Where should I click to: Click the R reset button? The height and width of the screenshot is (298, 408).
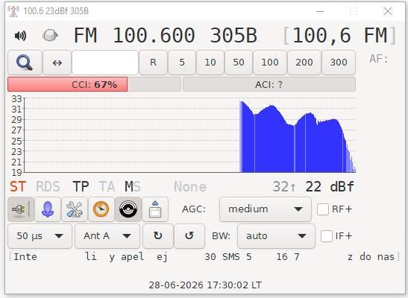153,63
